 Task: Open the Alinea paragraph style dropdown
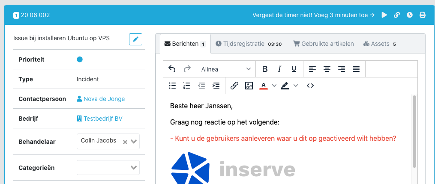pyautogui.click(x=226, y=69)
